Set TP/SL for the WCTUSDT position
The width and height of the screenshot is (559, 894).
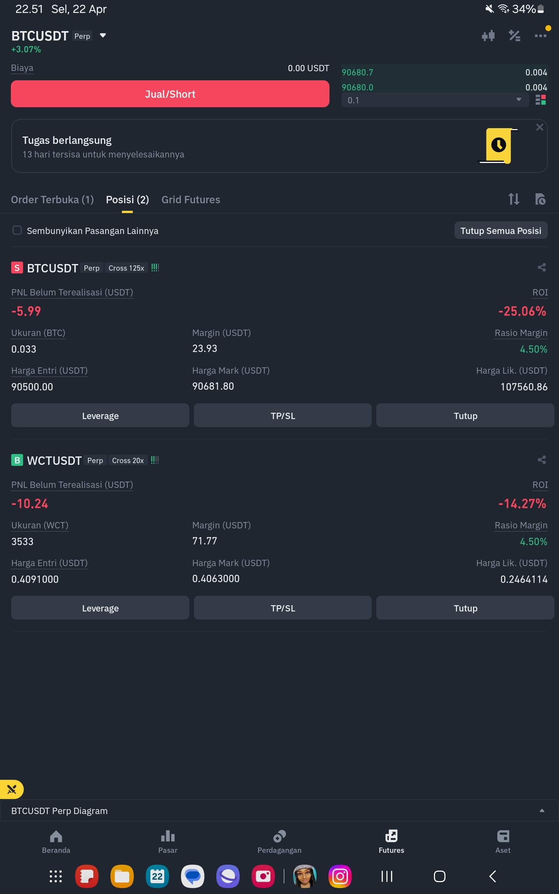tap(283, 608)
